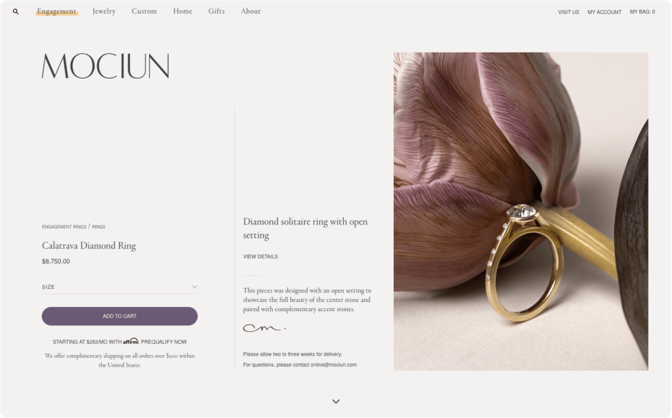Click the ENGAGEMENT RINGS breadcrumb
Image resolution: width=672 pixels, height=418 pixels.
click(x=64, y=227)
